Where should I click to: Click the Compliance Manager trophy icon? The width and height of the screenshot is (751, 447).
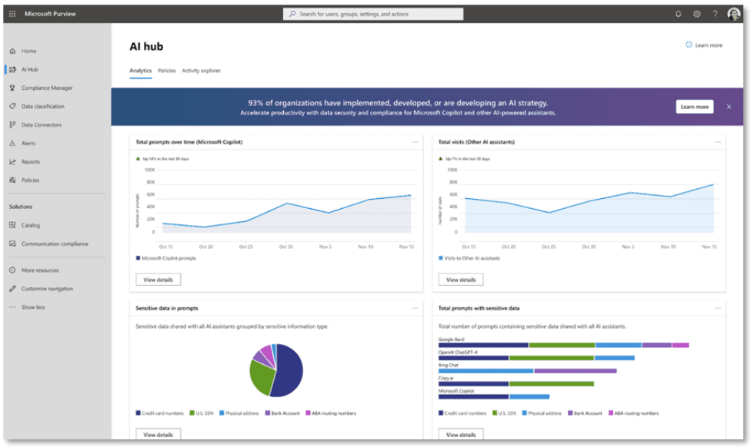(12, 88)
